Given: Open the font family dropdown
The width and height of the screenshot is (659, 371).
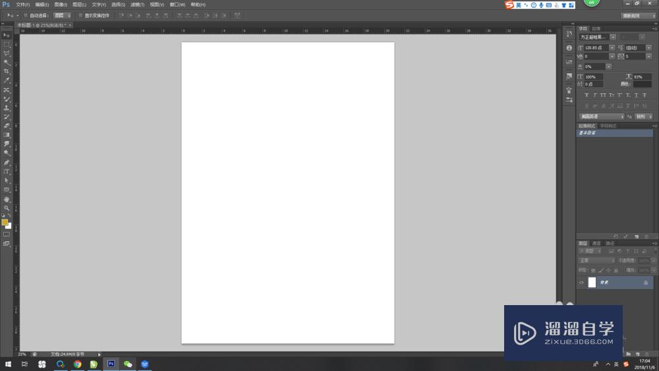Looking at the screenshot, I should [613, 38].
